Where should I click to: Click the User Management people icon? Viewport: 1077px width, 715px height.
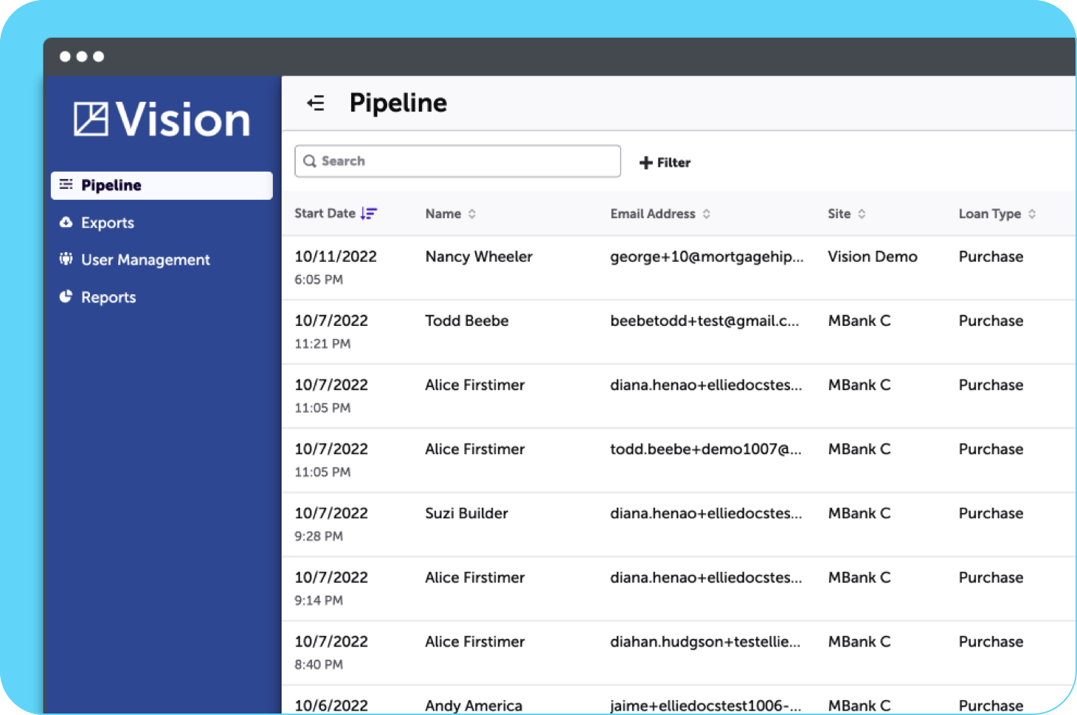click(66, 259)
